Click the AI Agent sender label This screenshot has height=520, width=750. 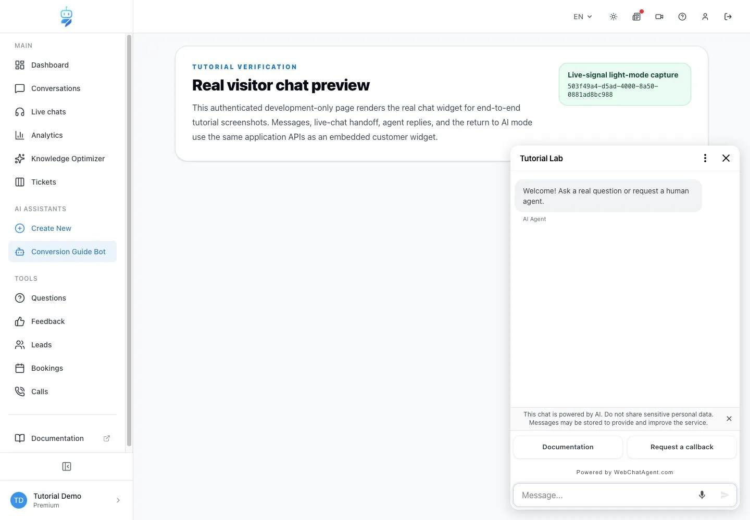[x=534, y=219]
